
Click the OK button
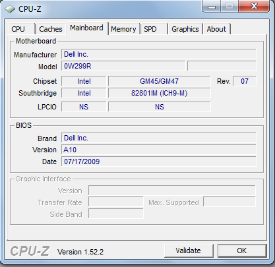(242, 251)
